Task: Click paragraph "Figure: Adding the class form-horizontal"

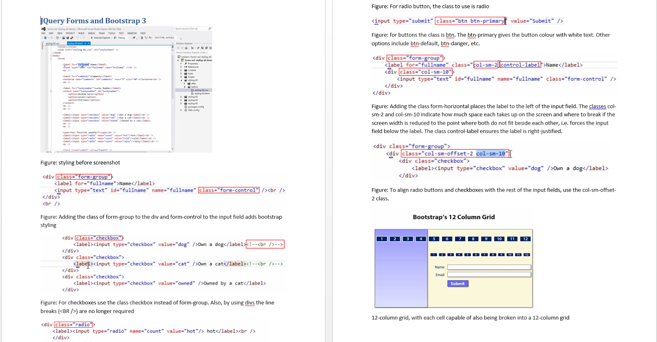Action: (x=494, y=119)
